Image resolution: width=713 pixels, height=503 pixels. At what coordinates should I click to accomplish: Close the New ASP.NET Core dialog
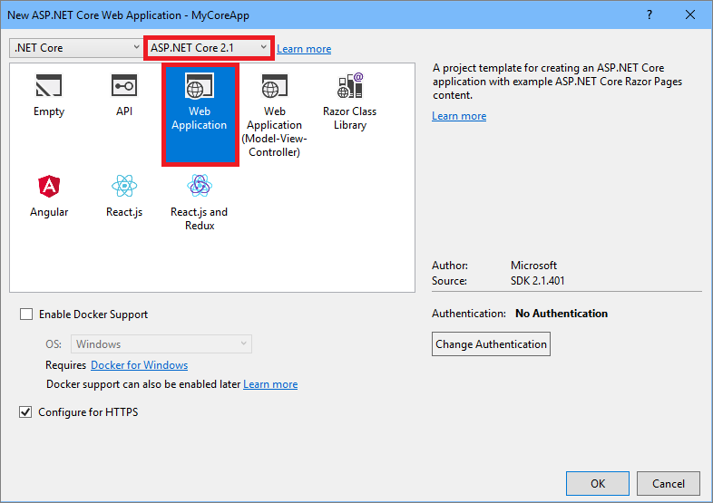coord(690,15)
